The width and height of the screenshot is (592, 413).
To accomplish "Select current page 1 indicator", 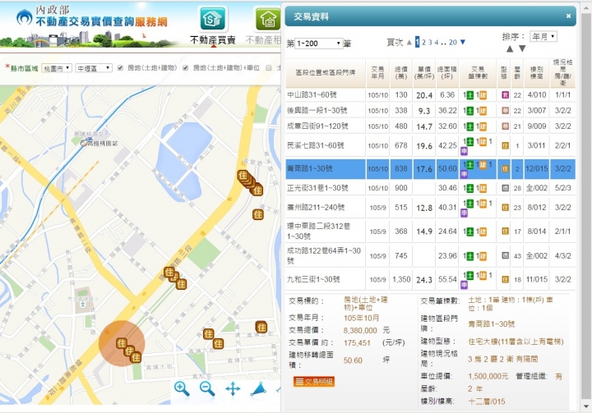I will point(417,42).
